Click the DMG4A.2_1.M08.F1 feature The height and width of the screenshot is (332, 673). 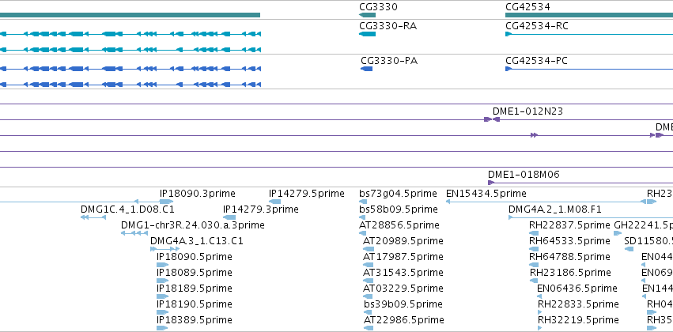click(591, 217)
